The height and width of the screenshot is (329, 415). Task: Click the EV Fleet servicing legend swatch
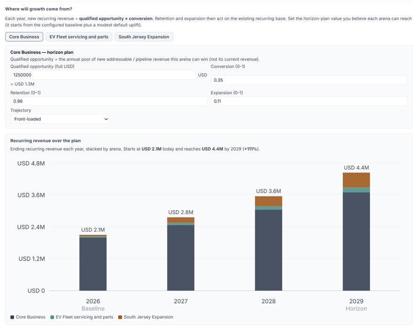click(x=52, y=317)
